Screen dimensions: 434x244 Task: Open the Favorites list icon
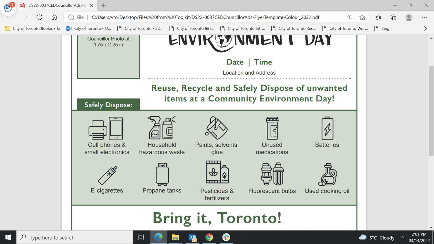click(378, 17)
